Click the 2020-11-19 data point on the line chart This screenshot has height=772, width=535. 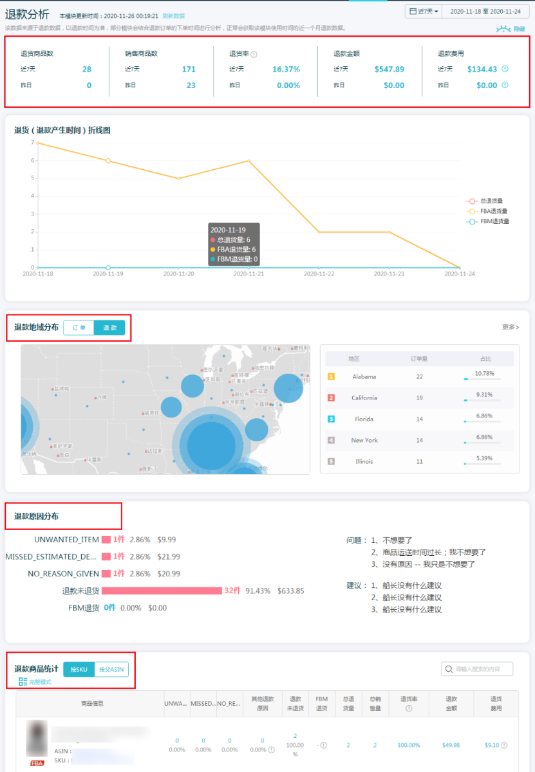tap(108, 160)
